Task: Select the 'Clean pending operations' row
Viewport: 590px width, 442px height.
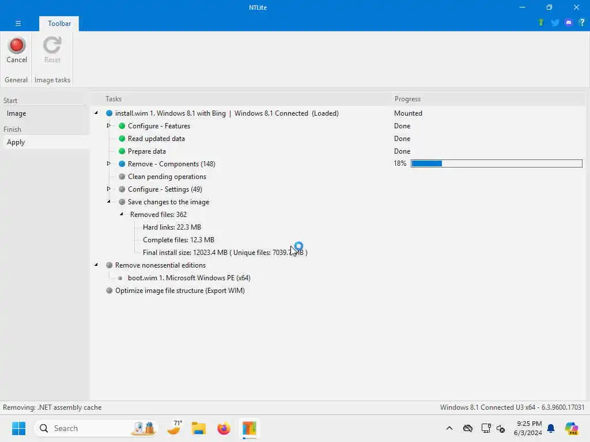Action: pos(167,177)
